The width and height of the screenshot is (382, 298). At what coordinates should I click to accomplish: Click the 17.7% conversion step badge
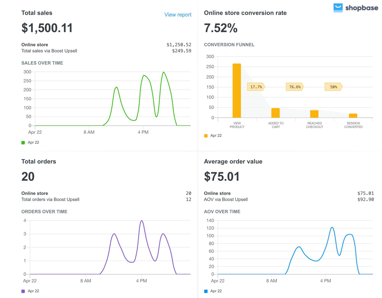[x=256, y=87]
